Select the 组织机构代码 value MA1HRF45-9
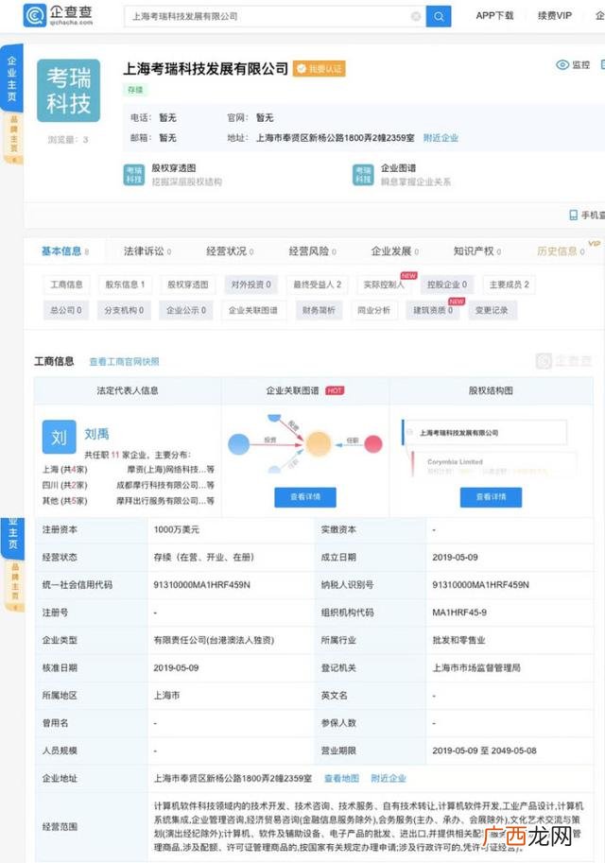Viewport: 605px width, 863px height. (459, 612)
